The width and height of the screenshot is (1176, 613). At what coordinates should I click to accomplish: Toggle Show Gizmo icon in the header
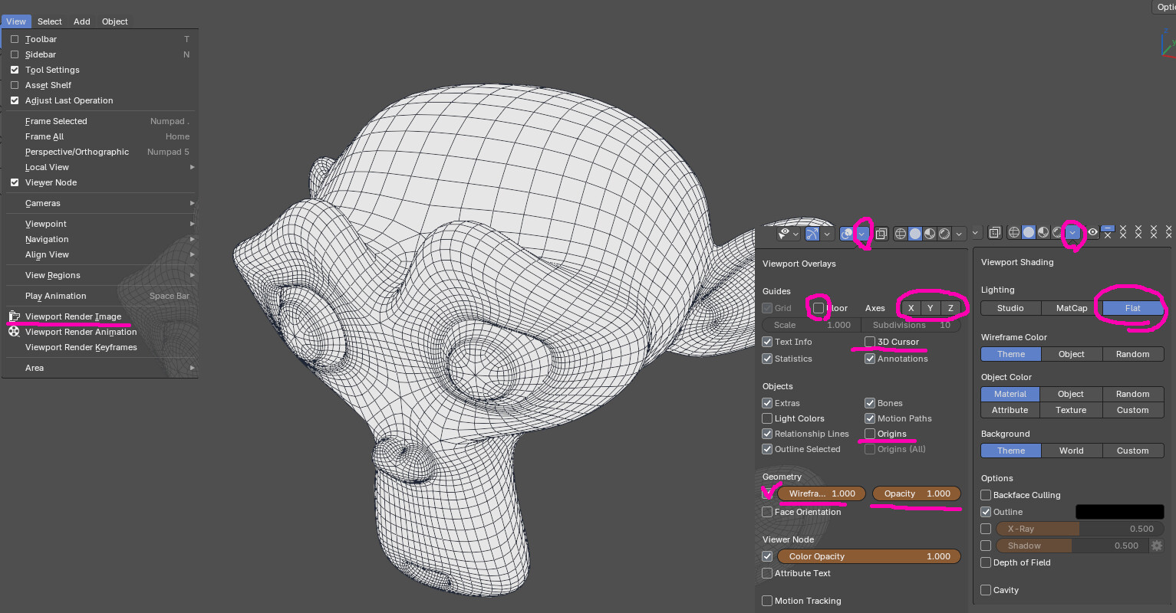(x=812, y=234)
